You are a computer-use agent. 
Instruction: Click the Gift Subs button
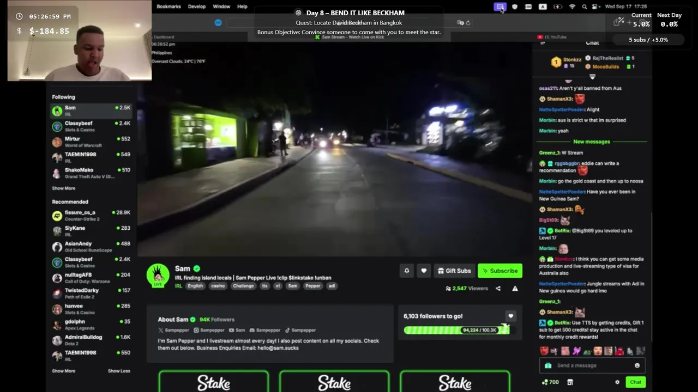click(x=454, y=271)
